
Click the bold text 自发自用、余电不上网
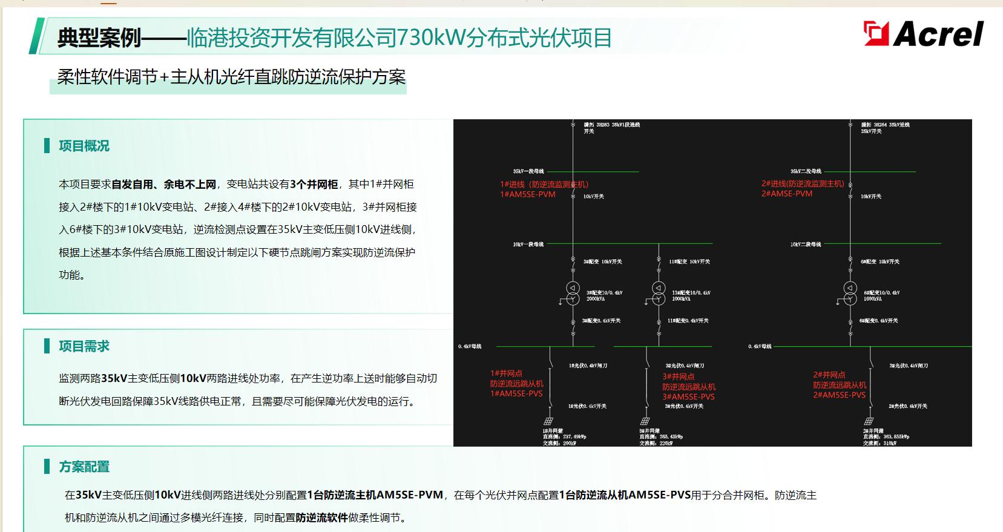click(x=163, y=185)
